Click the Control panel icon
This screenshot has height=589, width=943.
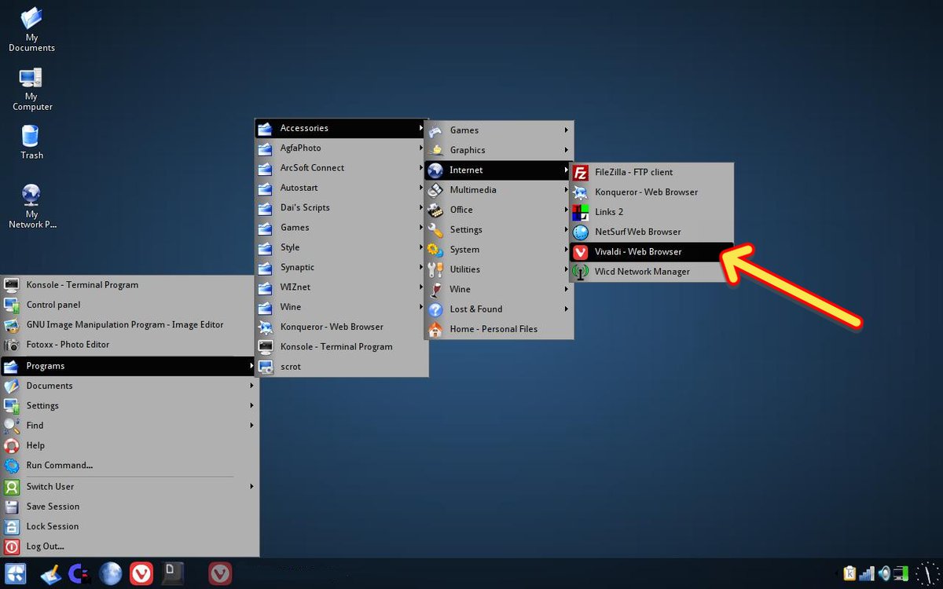point(12,305)
